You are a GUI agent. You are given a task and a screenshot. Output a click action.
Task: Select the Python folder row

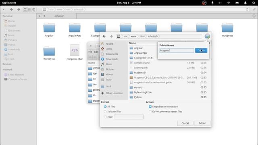point(169,97)
